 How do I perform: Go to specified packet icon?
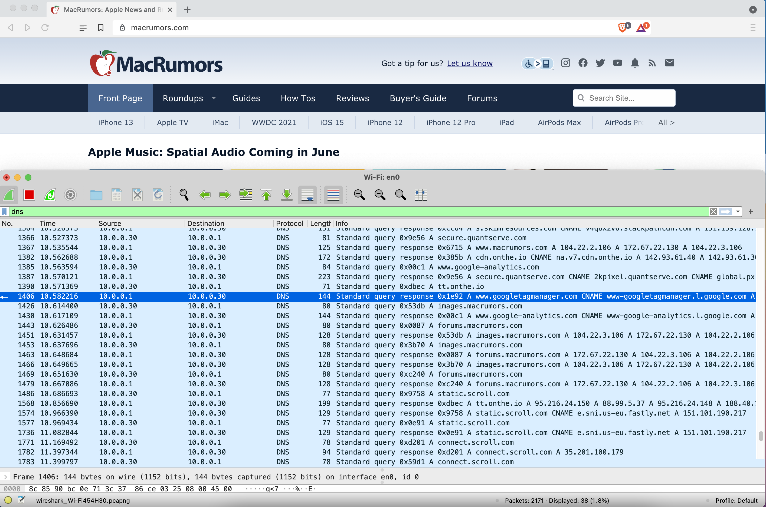(x=246, y=195)
